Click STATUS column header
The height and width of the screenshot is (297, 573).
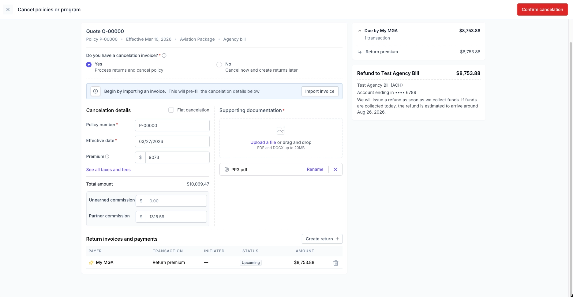(250, 251)
